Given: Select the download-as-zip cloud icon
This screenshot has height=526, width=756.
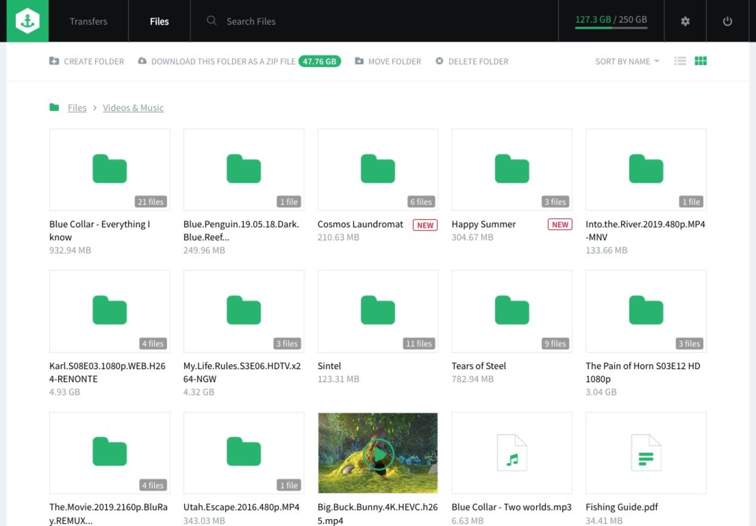Looking at the screenshot, I should pos(141,61).
